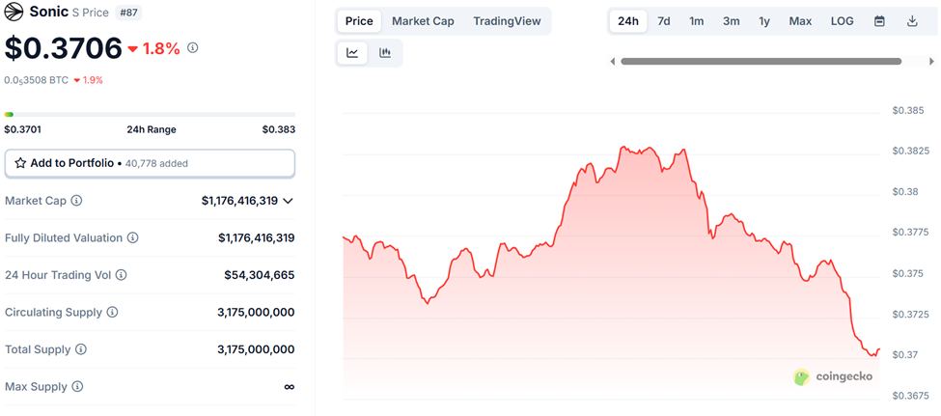Select the 24h time range

[x=628, y=21]
